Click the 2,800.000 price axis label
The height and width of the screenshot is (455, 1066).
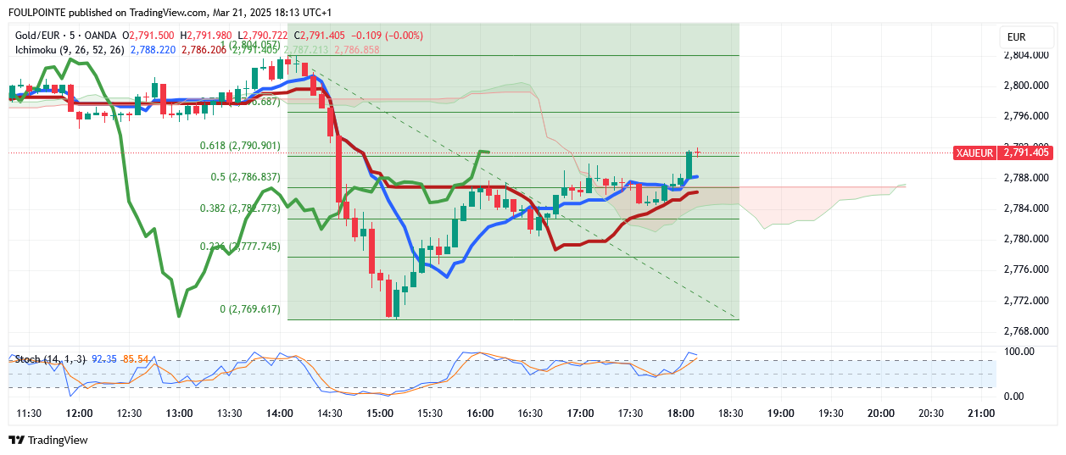tap(1026, 86)
